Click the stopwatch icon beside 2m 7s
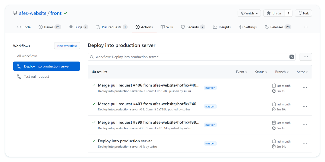This screenshot has height=162, width=325. 274,91
